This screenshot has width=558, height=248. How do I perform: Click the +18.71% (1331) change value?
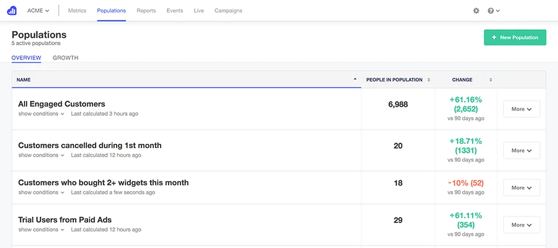pos(466,146)
